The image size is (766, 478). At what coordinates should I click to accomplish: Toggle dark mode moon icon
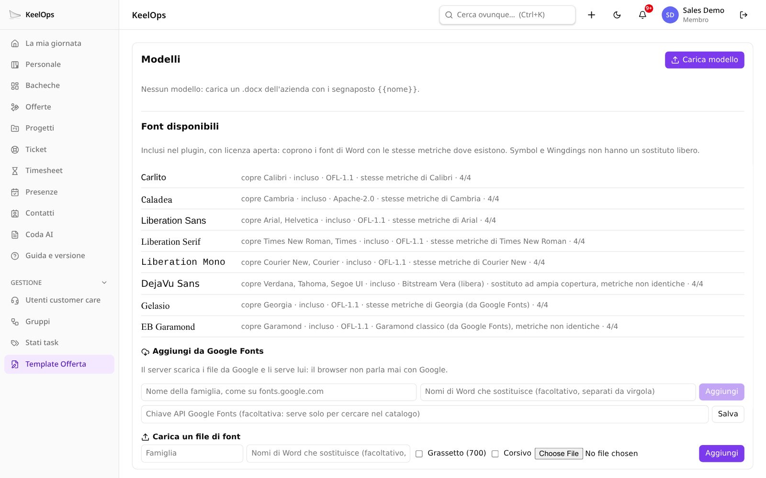click(x=617, y=15)
